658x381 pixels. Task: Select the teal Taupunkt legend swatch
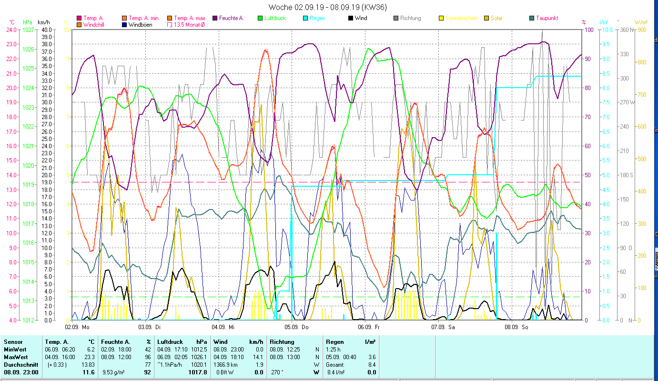[x=532, y=18]
